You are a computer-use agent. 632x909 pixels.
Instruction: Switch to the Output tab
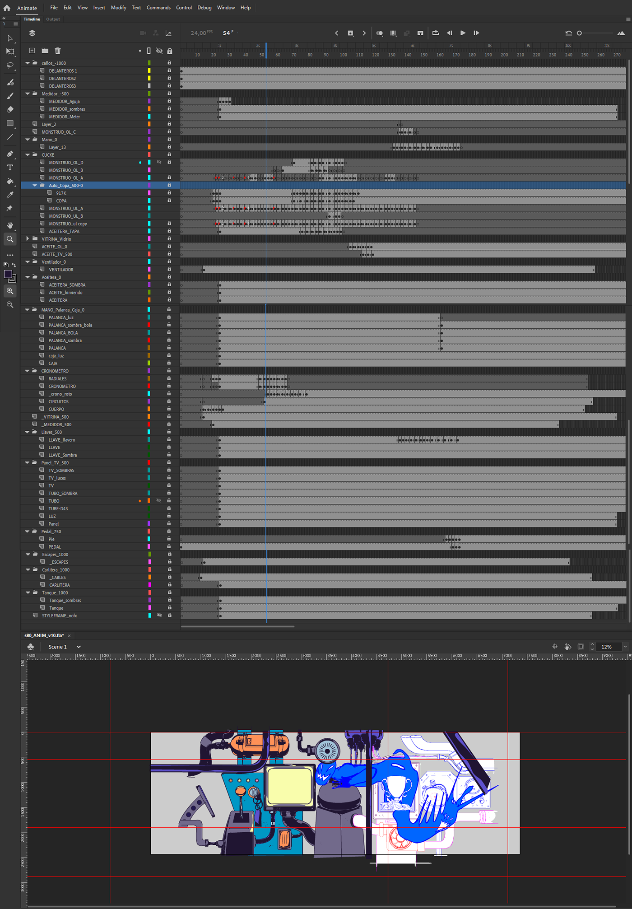[x=53, y=19]
